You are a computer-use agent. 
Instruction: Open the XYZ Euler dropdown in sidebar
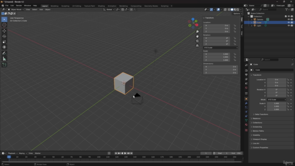(220, 48)
